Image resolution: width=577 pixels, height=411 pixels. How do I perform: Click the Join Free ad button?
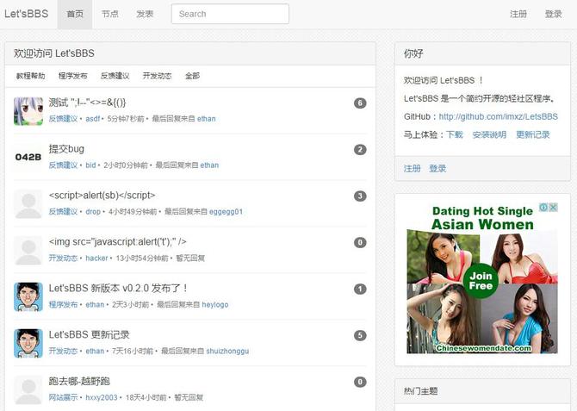[x=481, y=281]
